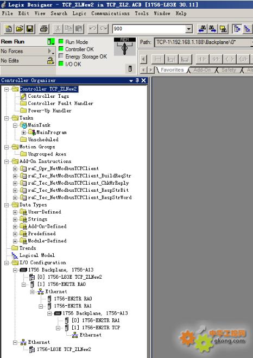Switch to the Add-On instruction tab
Screen dimensions: 253x358
(x=202, y=70)
